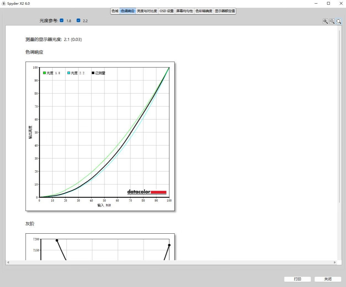Click the 关闭 button
Viewport: 346px width, 287px height.
pyautogui.click(x=328, y=279)
